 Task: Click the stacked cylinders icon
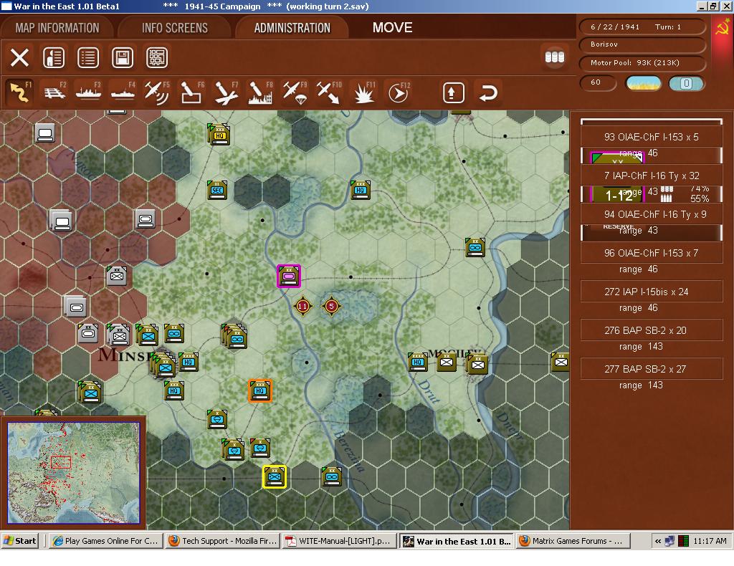pos(555,57)
